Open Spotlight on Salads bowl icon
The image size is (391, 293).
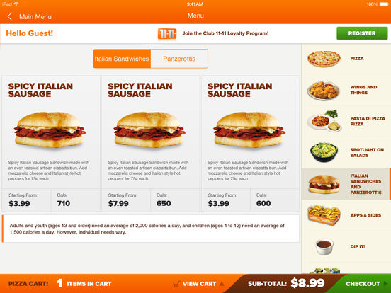[324, 152]
